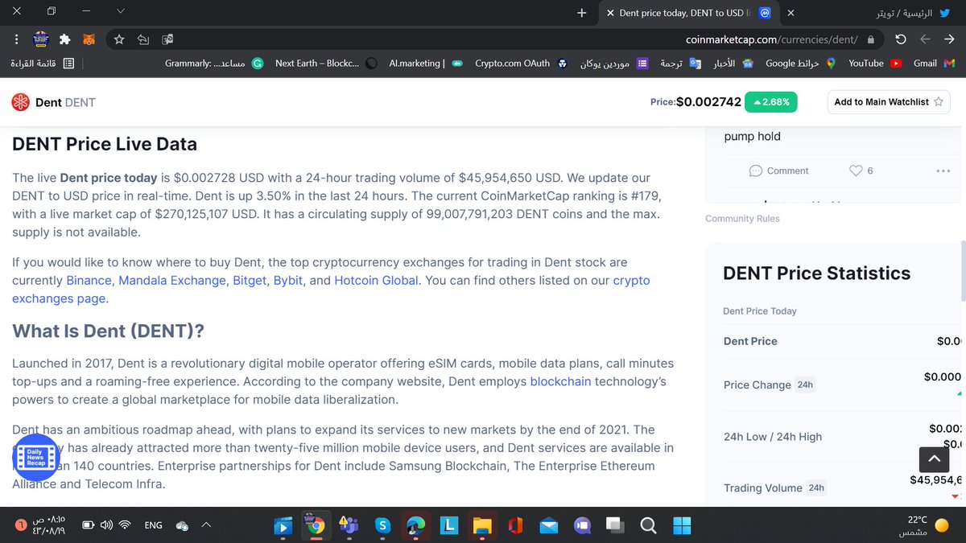The height and width of the screenshot is (543, 966).
Task: Open Chrome three-dot menu
Action: [17, 39]
